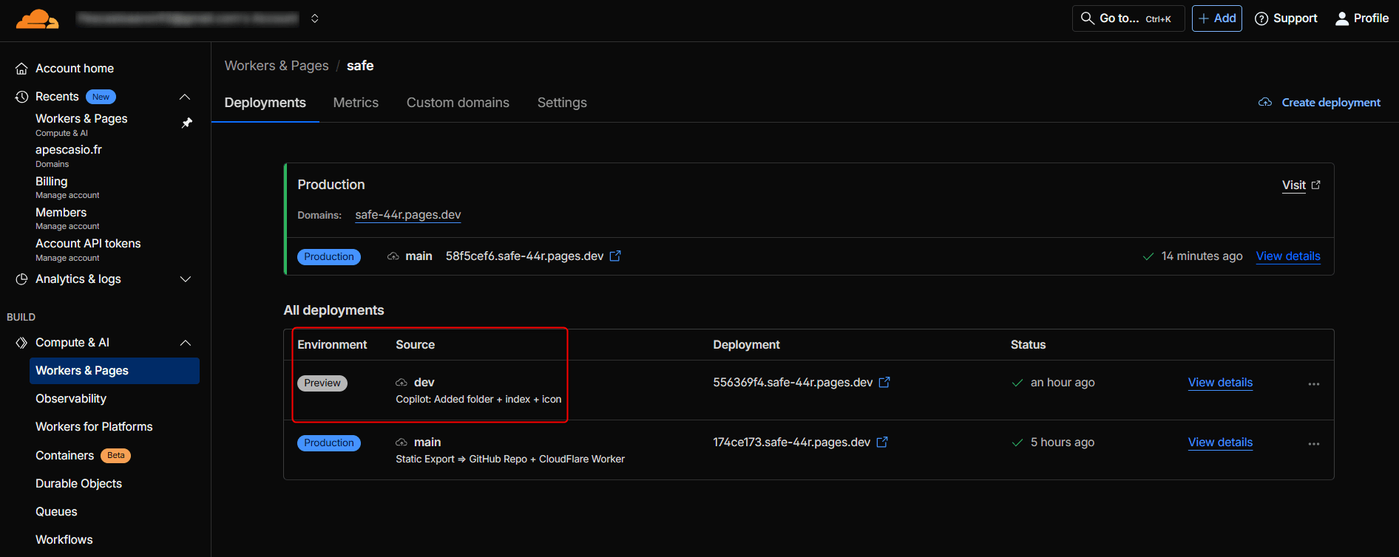Select the Deployments tab
1399x557 pixels.
[265, 103]
